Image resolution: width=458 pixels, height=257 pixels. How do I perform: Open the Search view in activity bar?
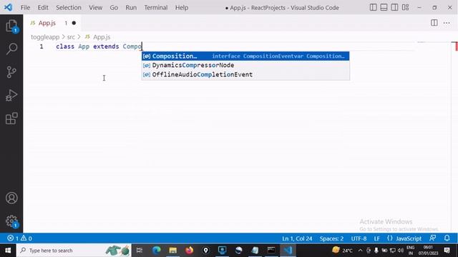11,49
